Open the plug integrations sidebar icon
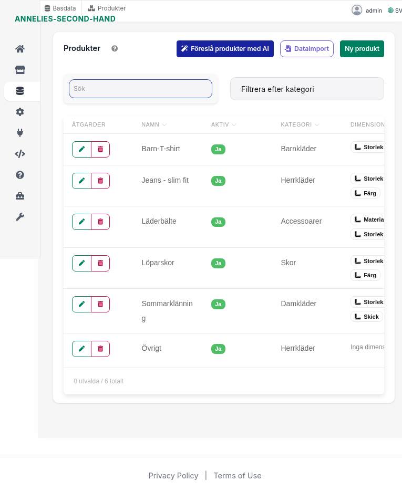 tap(20, 133)
